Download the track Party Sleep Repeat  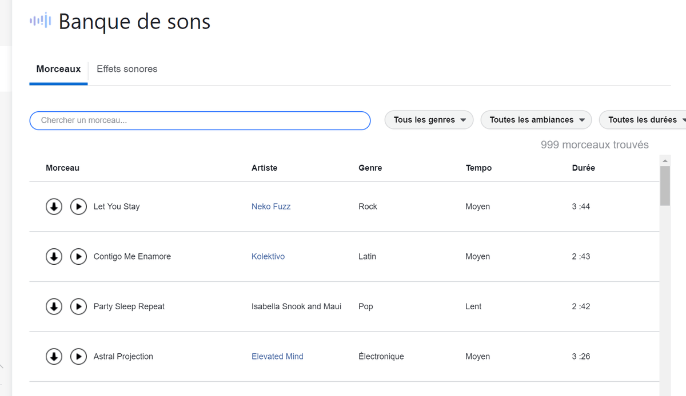point(54,306)
